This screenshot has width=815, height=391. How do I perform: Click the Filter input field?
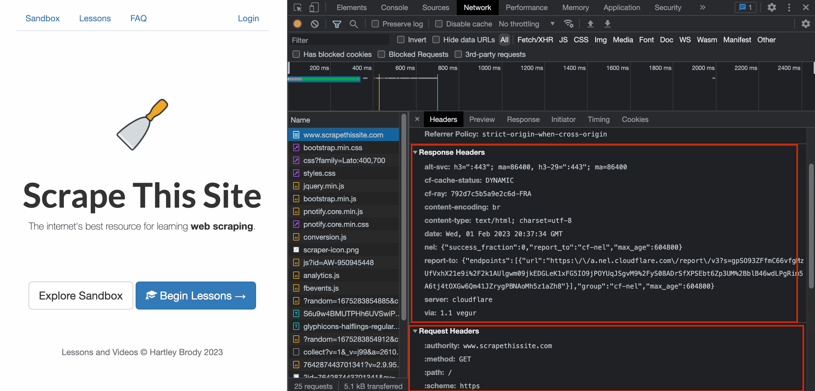[339, 40]
